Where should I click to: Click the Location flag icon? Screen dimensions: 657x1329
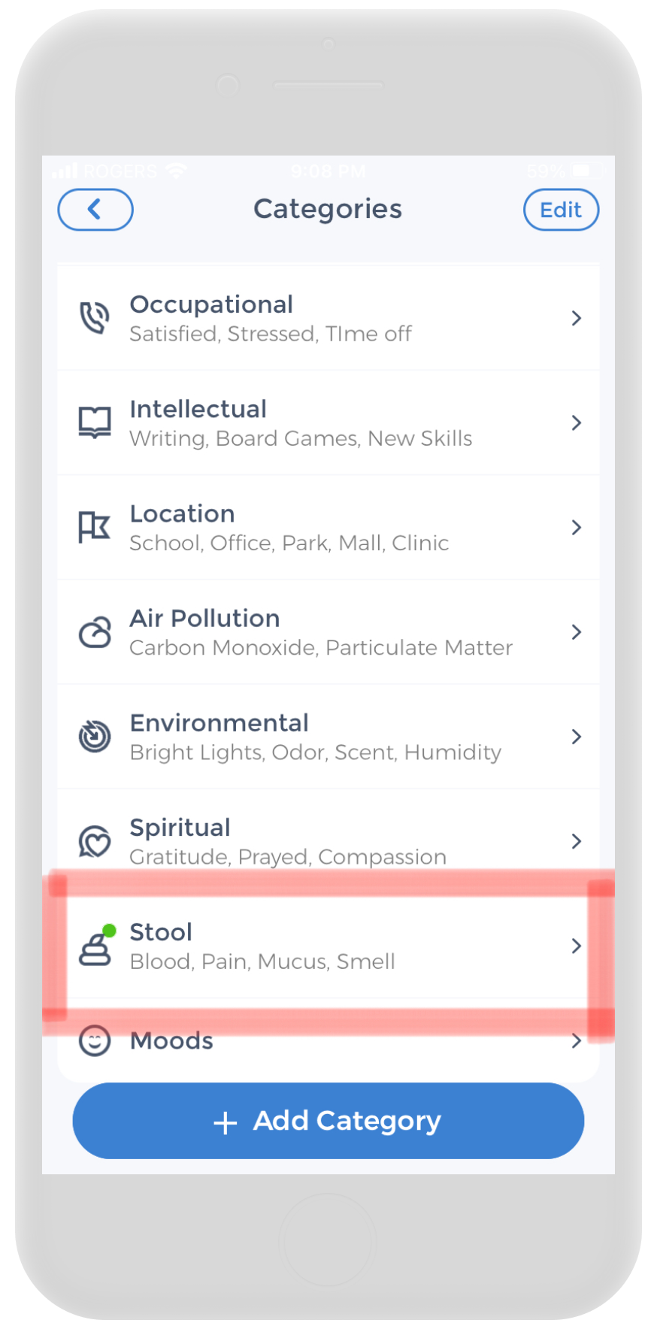pos(95,527)
